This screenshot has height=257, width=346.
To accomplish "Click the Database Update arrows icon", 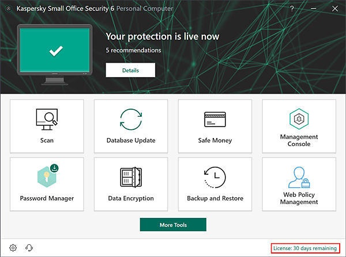I will pyautogui.click(x=131, y=119).
